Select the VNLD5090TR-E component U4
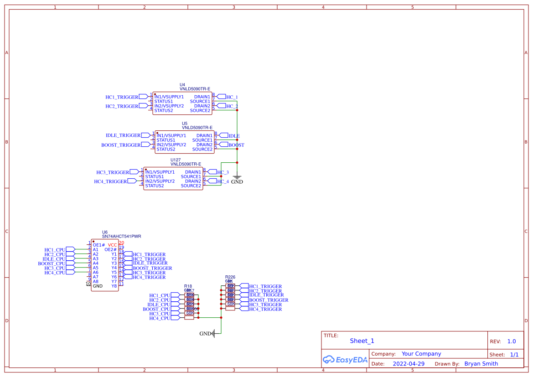Image resolution: width=533 pixels, height=377 pixels. tap(182, 104)
